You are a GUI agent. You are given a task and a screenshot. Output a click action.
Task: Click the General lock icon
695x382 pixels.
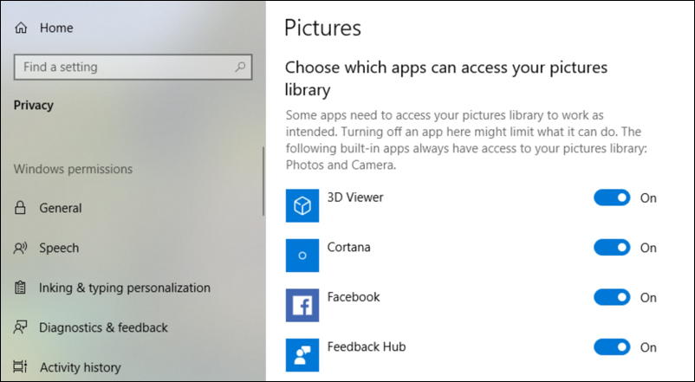pyautogui.click(x=21, y=208)
